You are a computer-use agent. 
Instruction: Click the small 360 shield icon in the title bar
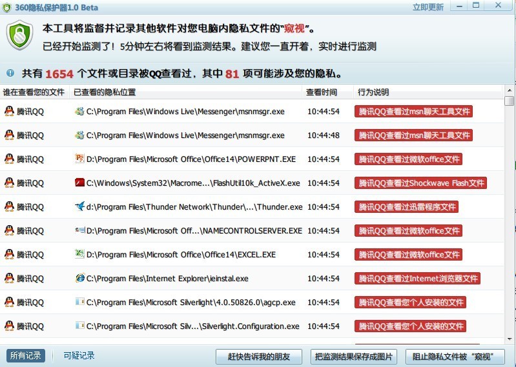(6, 7)
